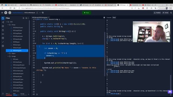The width and height of the screenshot is (173, 97).
Task: Open the history clock icon
Action: 43,13
